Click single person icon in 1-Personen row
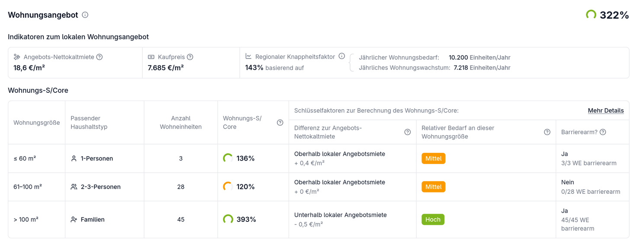 (x=74, y=158)
